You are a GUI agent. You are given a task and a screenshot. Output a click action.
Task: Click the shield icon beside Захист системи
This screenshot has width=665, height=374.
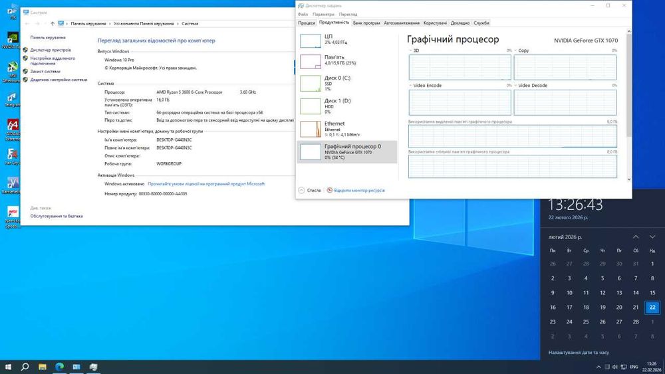tap(25, 71)
